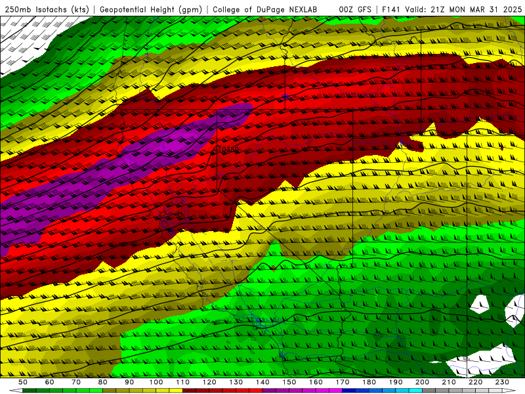Click the 160 value on the legend scale
525x394 pixels.
(x=316, y=382)
